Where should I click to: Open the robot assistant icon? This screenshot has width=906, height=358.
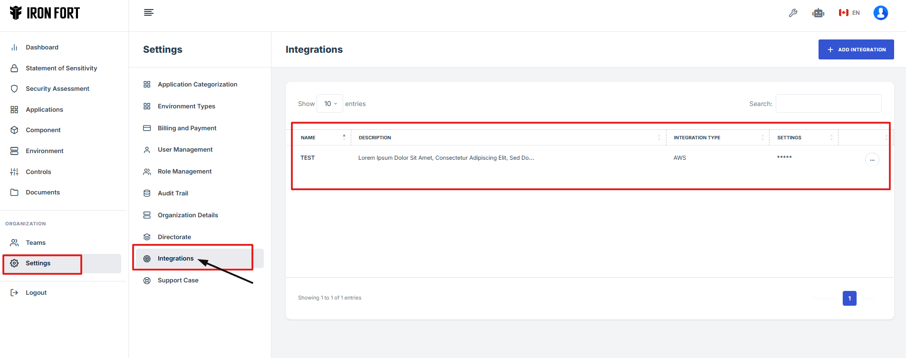[x=818, y=13]
